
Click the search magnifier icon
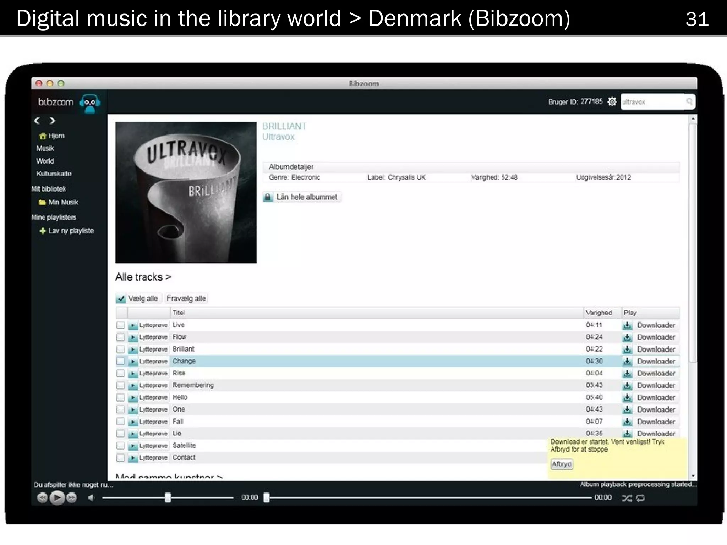(x=689, y=102)
